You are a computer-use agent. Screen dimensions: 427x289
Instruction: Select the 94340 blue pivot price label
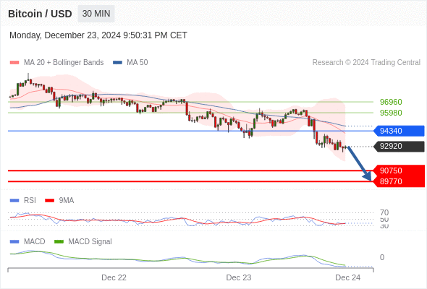coord(399,131)
